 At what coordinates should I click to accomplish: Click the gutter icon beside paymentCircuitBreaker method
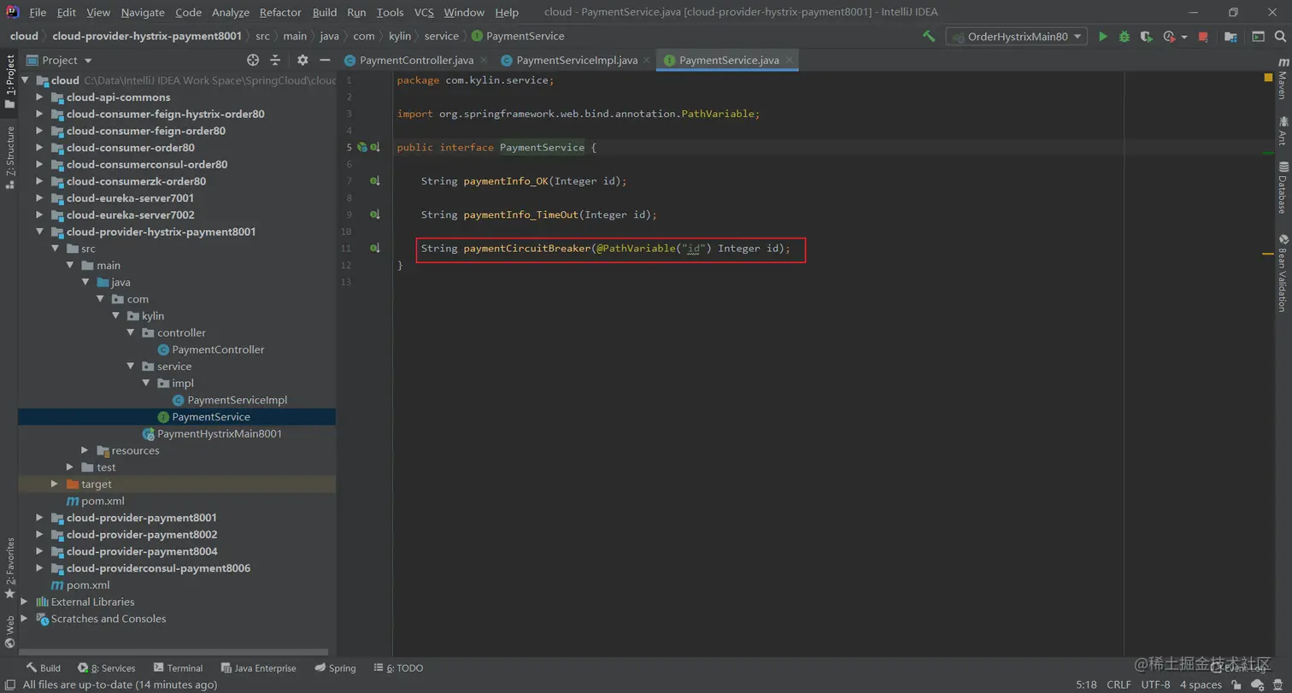click(x=374, y=248)
